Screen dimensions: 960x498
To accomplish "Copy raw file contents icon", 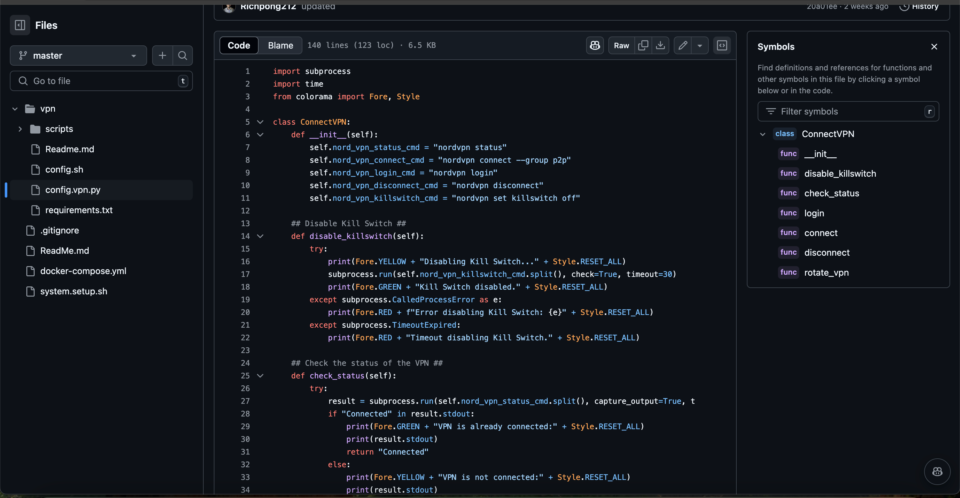I will point(643,45).
